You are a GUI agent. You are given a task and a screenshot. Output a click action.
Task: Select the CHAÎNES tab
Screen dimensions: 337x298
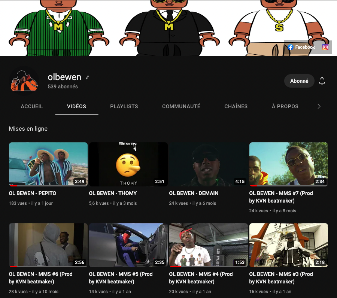pyautogui.click(x=236, y=106)
